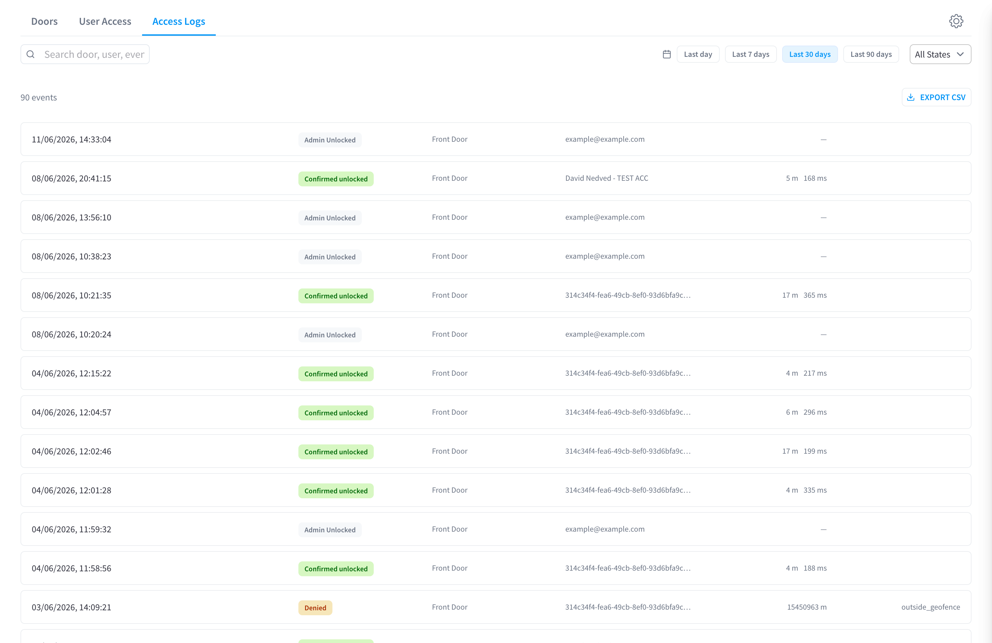Open log entry 11/06/2026, 14:33:04
992x643 pixels.
click(x=496, y=139)
